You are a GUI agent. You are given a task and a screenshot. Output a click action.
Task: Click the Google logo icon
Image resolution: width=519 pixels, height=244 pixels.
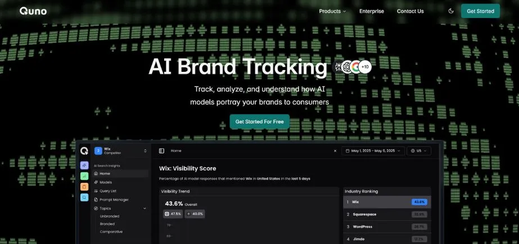(x=356, y=67)
